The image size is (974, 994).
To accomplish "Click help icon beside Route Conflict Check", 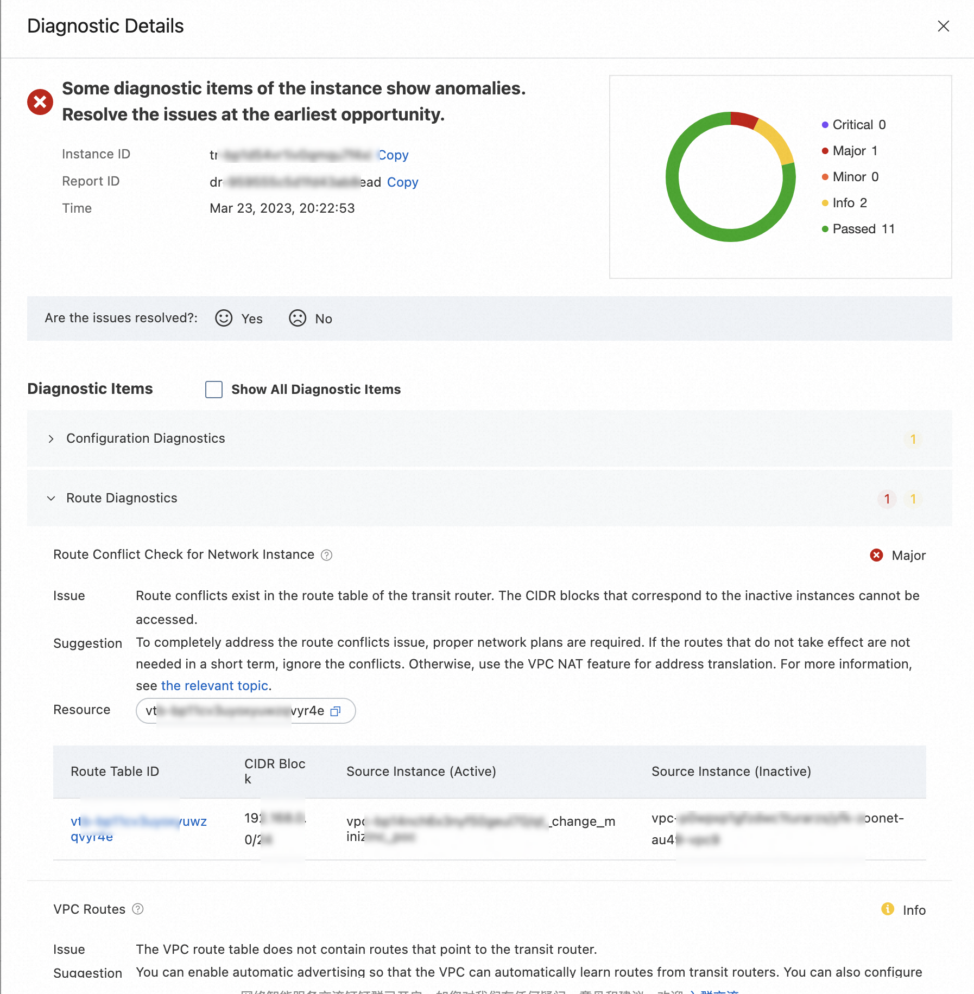I will (326, 555).
